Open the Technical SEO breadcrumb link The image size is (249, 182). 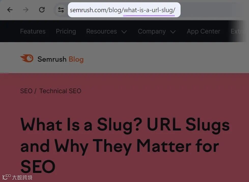(x=60, y=91)
